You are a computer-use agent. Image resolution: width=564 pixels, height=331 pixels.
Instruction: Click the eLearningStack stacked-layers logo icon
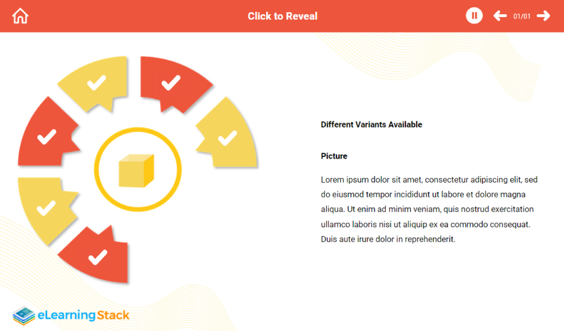[23, 316]
